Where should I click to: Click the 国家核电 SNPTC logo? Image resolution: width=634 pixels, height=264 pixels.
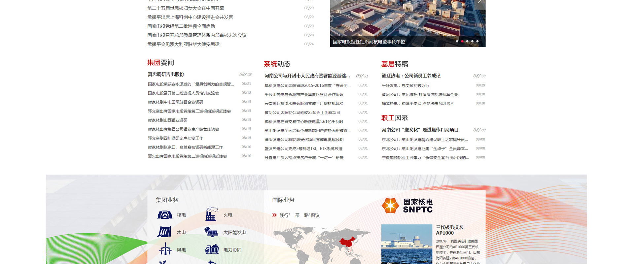coord(407,206)
